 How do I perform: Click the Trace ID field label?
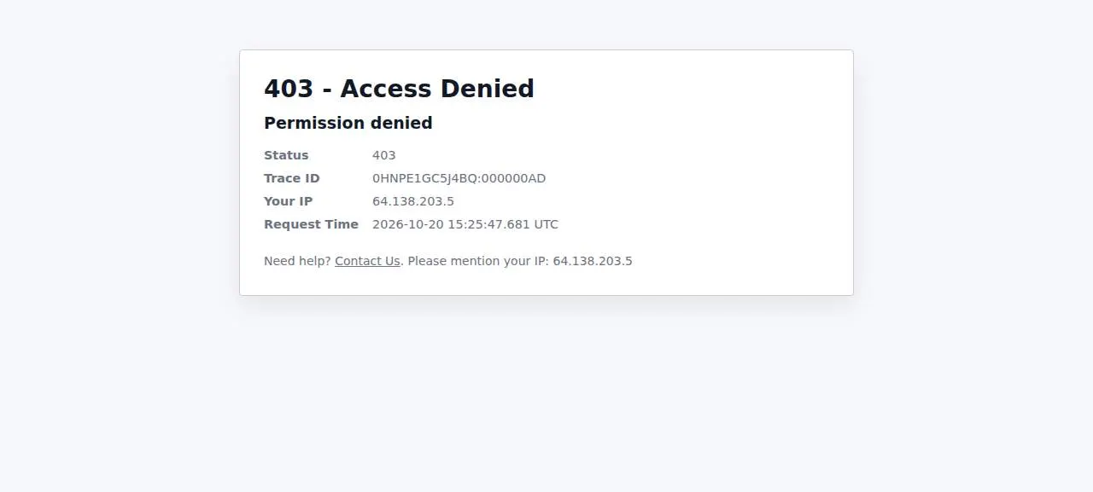tap(292, 178)
